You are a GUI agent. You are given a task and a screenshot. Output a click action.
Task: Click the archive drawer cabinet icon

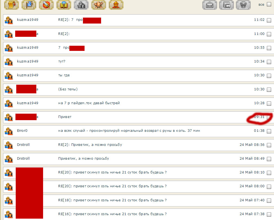[226, 5]
